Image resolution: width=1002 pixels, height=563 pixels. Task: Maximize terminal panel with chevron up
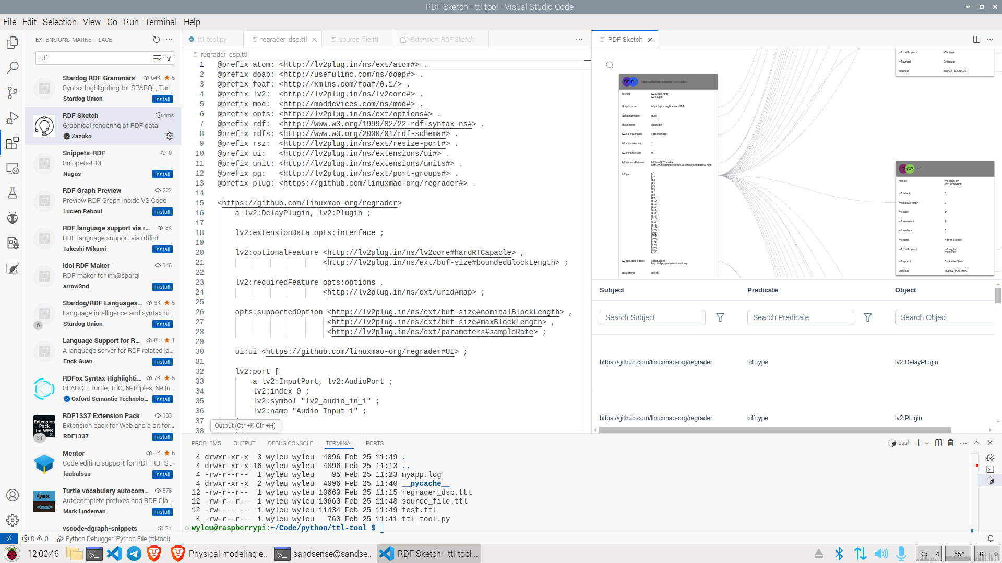pos(976,443)
